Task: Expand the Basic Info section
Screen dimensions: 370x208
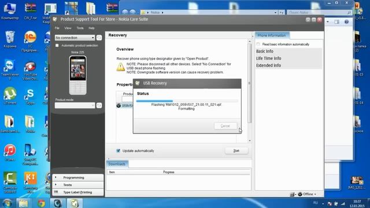Action: (x=289, y=51)
